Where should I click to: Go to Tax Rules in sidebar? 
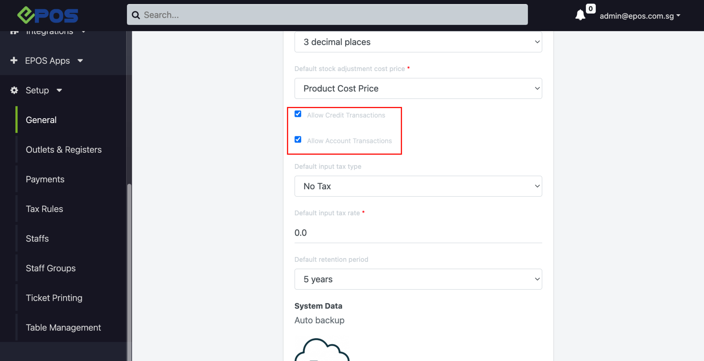[x=44, y=209]
